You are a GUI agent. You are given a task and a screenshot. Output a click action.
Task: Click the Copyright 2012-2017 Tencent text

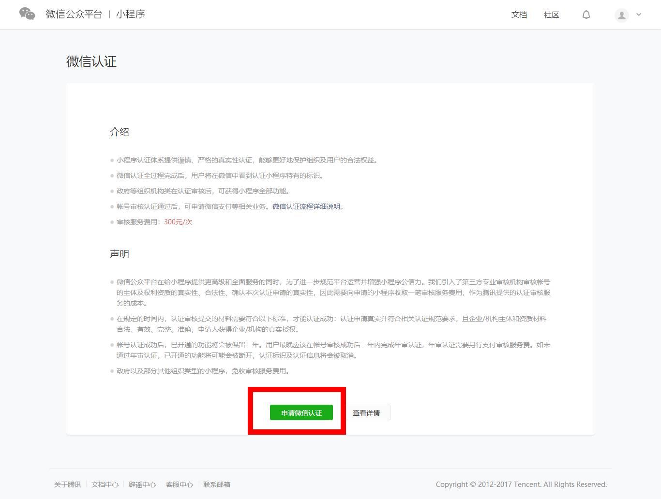(x=521, y=484)
